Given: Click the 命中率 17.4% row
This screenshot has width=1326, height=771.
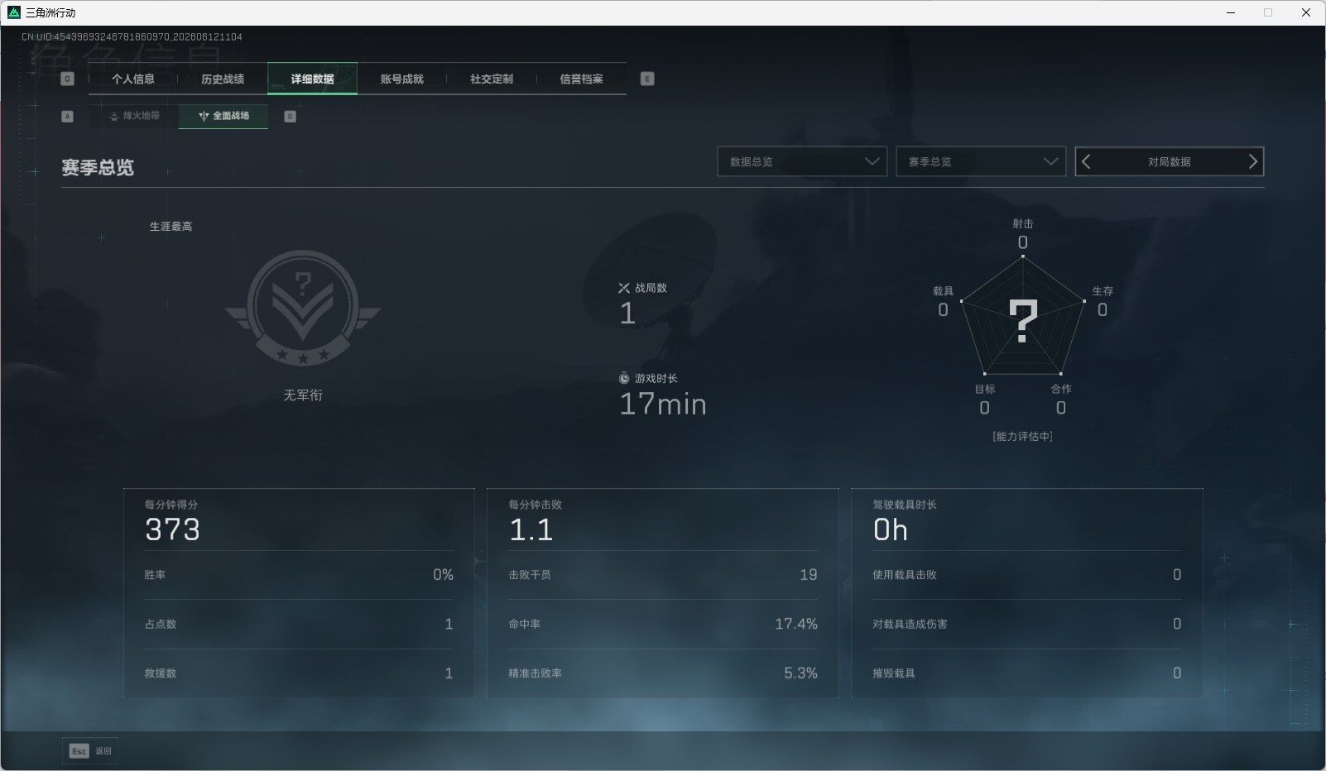Looking at the screenshot, I should [x=663, y=624].
